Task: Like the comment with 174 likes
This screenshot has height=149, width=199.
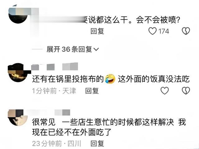Action: coord(152,31)
